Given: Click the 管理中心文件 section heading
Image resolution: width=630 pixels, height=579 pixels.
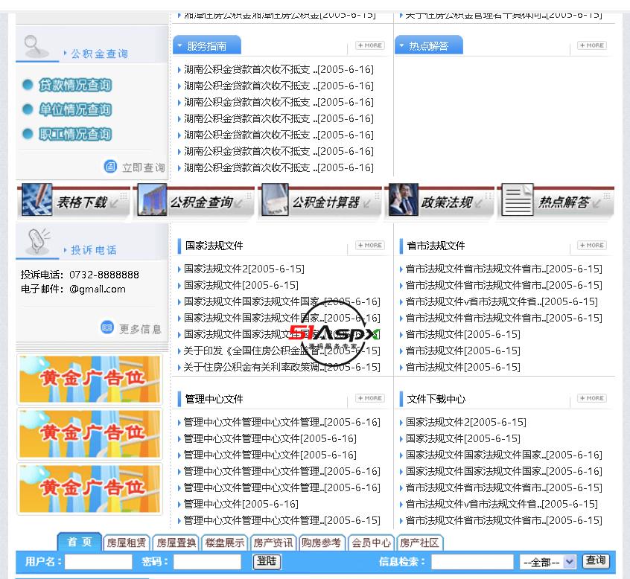Looking at the screenshot, I should click(x=214, y=399).
